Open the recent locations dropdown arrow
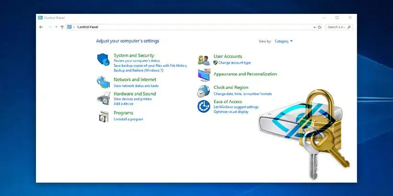The image size is (393, 196). pyautogui.click(x=56, y=27)
